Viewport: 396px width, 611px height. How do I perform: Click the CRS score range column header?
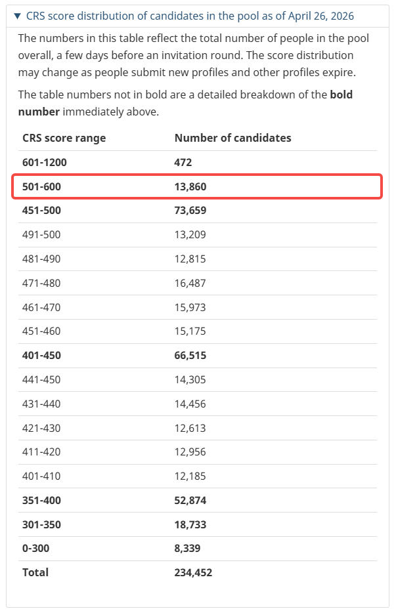tap(64, 138)
